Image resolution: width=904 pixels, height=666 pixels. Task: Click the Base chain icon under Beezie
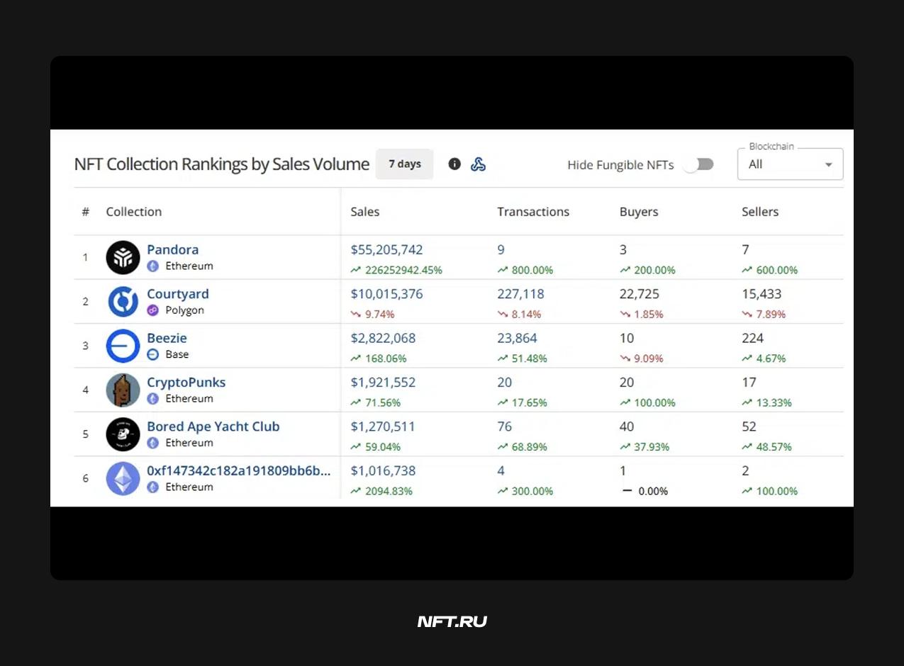pos(152,354)
